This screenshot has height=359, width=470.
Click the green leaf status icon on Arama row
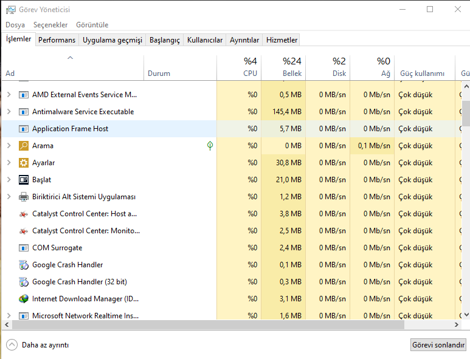click(x=210, y=146)
